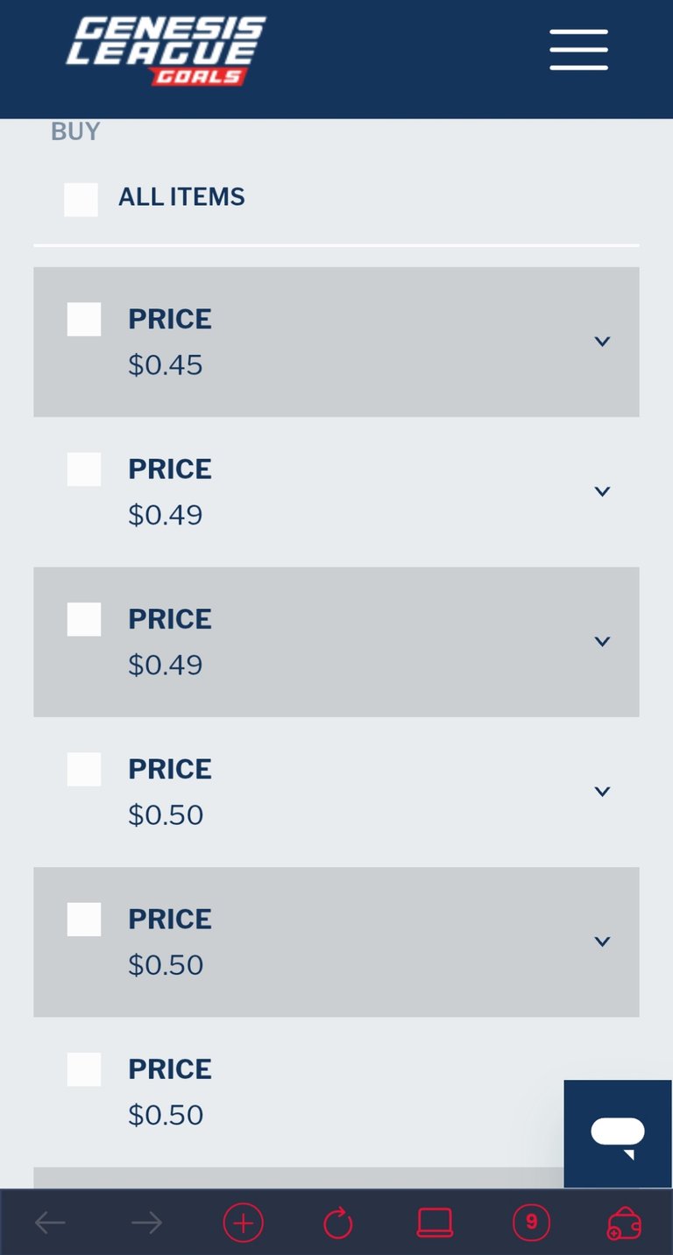This screenshot has width=673, height=1255.
Task: Switch to desktop view laptop icon
Action: pos(435,1223)
